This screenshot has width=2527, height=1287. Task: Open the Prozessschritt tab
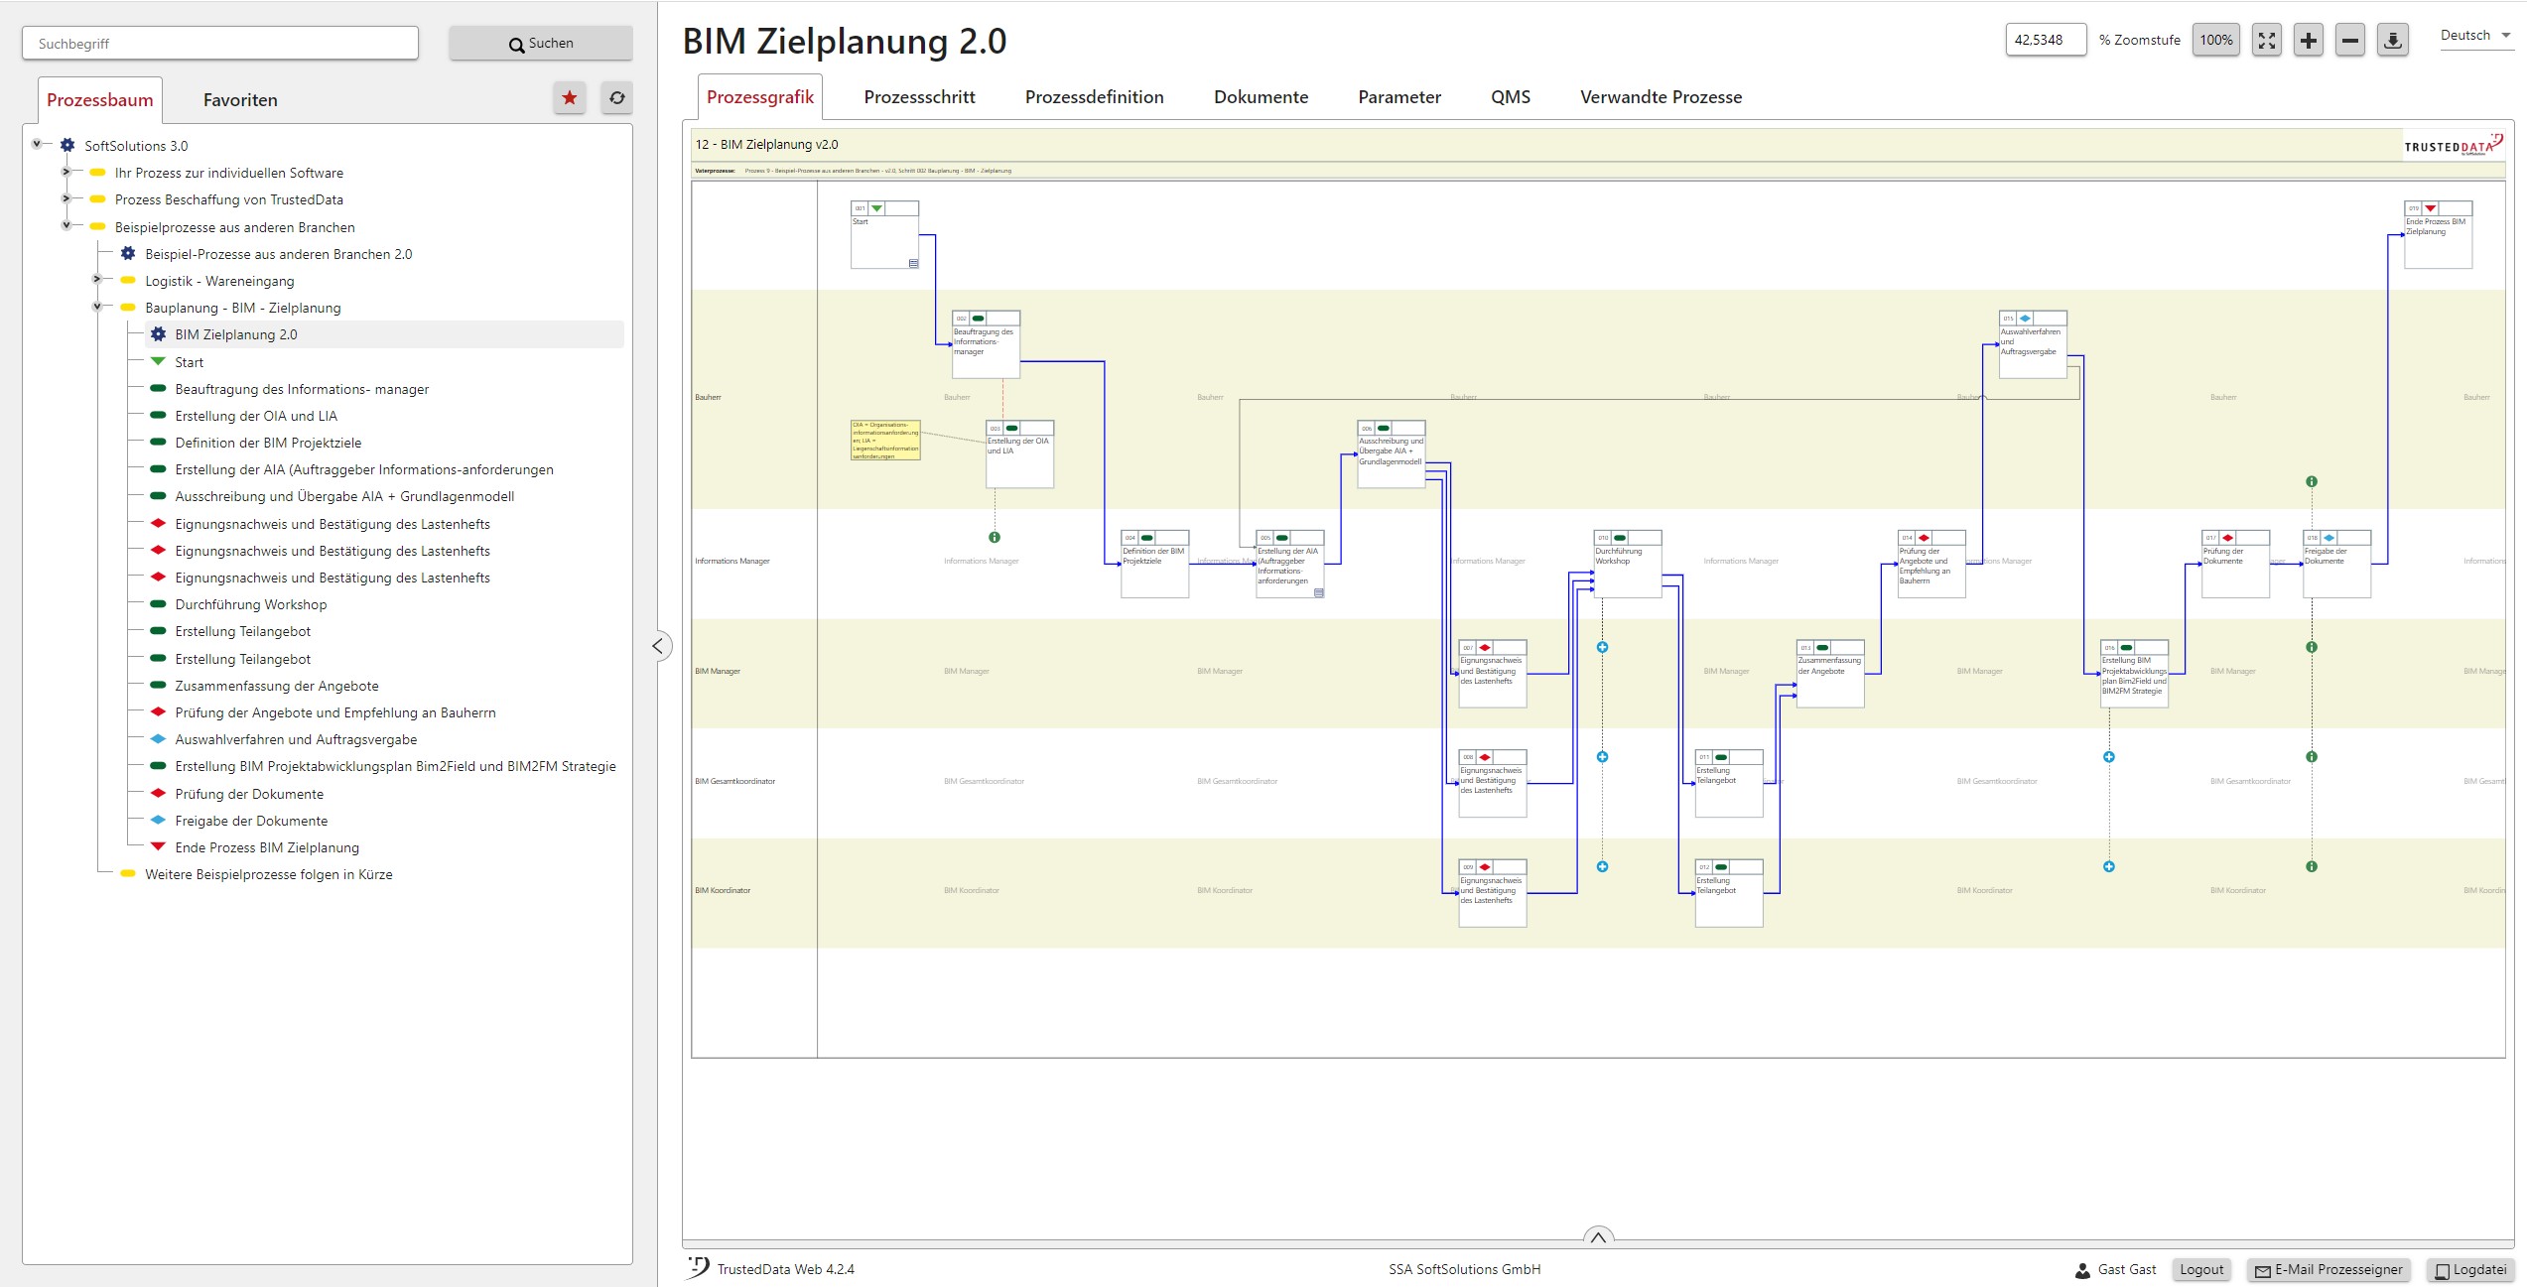point(919,97)
